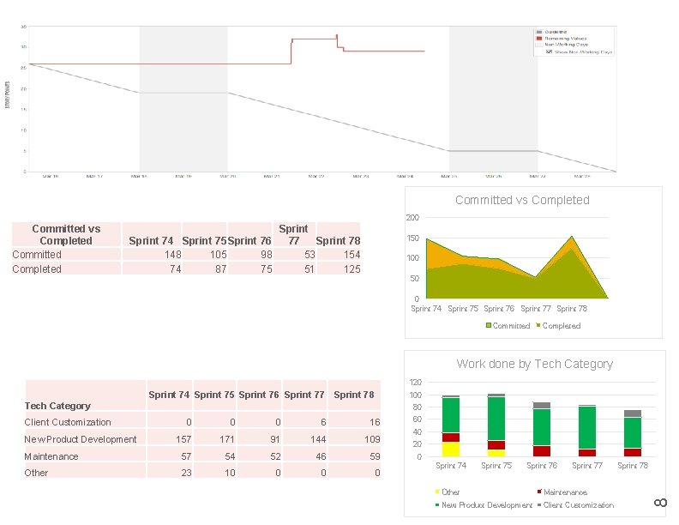Click the yellow Other legend marker

[437, 492]
